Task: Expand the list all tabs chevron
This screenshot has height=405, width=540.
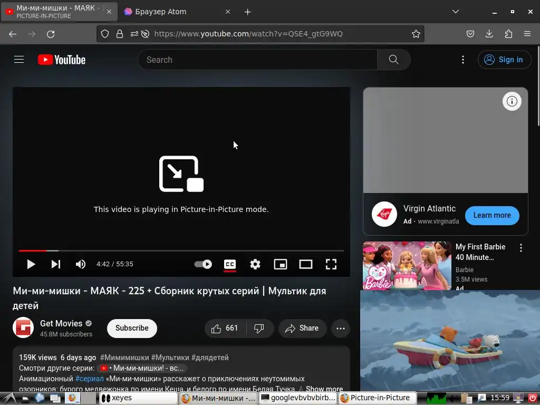Action: coord(455,12)
